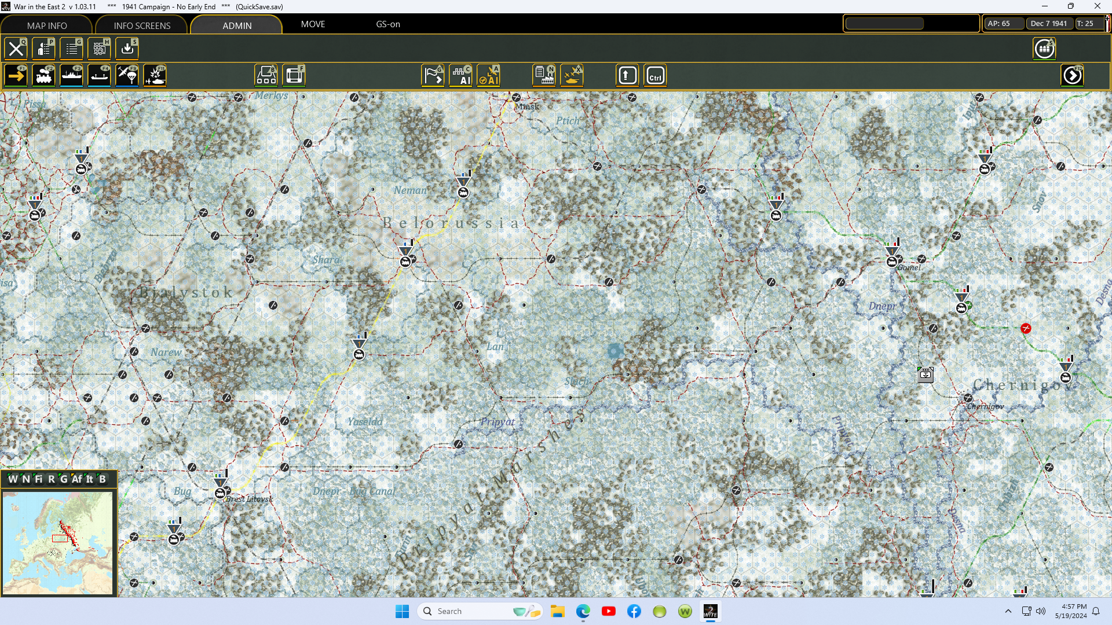
Task: Click the Chernigov city label
Action: click(985, 407)
